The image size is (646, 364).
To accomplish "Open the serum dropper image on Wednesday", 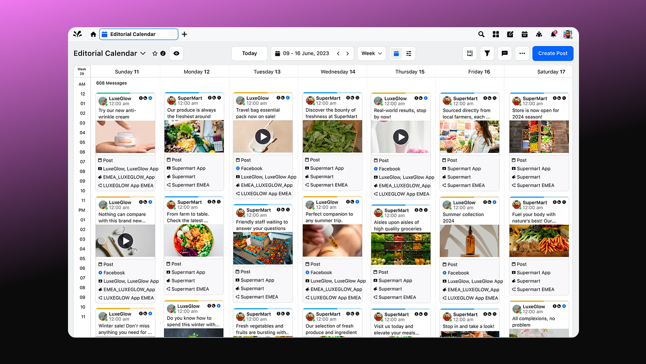I will (332, 241).
